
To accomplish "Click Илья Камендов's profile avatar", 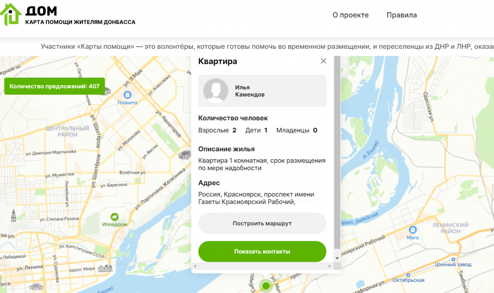I will click(x=216, y=91).
